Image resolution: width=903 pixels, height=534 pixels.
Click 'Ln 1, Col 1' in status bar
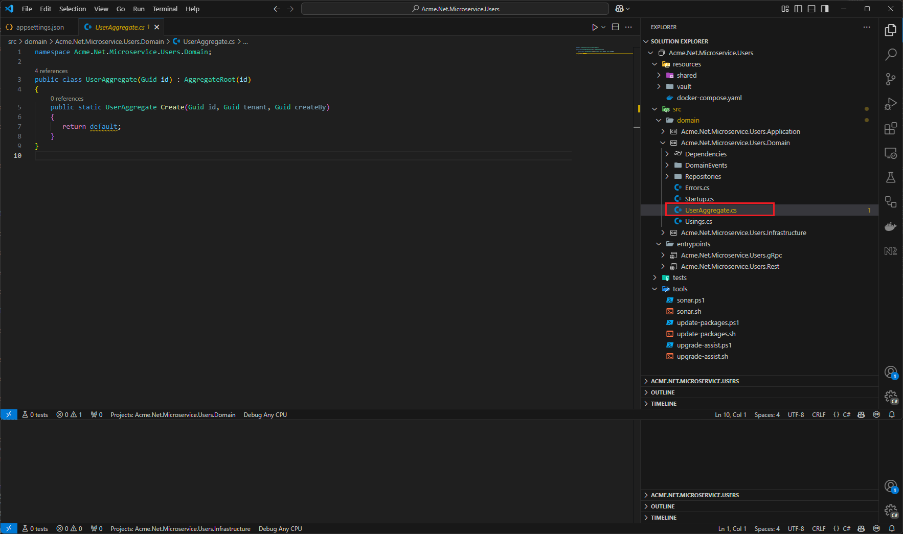click(x=732, y=528)
